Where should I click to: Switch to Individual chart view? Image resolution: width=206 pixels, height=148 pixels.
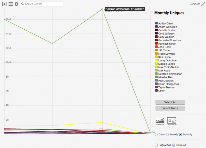coord(172,121)
